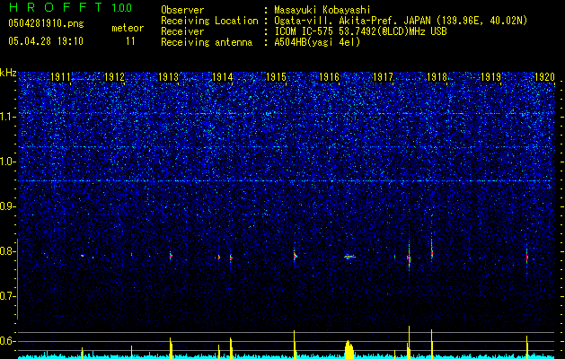The image size is (565, 359).
Task: Click the meteor label
Action: pos(128,28)
